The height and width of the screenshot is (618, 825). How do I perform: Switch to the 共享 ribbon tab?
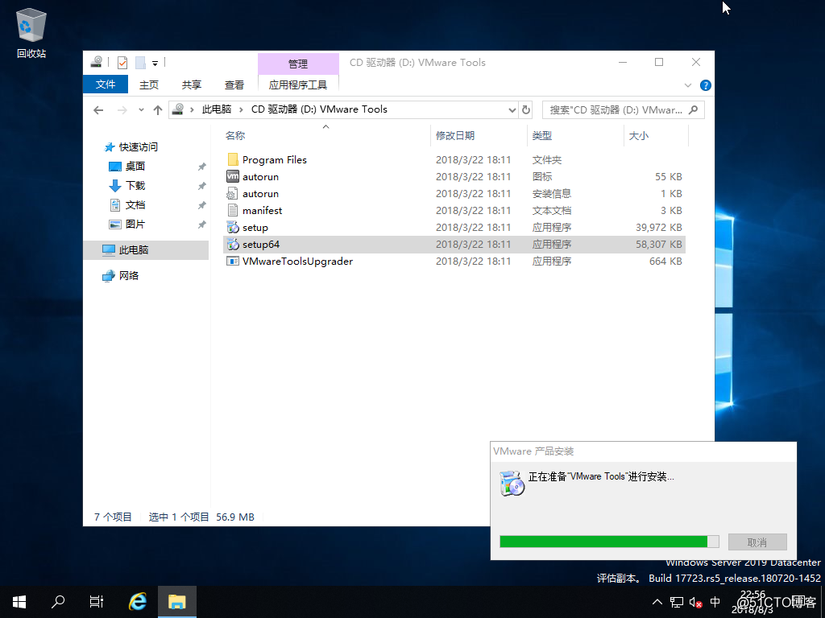pos(192,84)
